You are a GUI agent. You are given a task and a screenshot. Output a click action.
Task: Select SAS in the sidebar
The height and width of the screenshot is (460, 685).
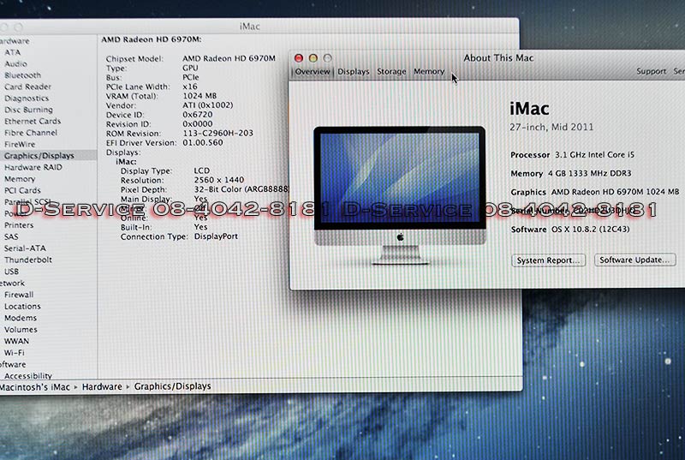tap(11, 236)
